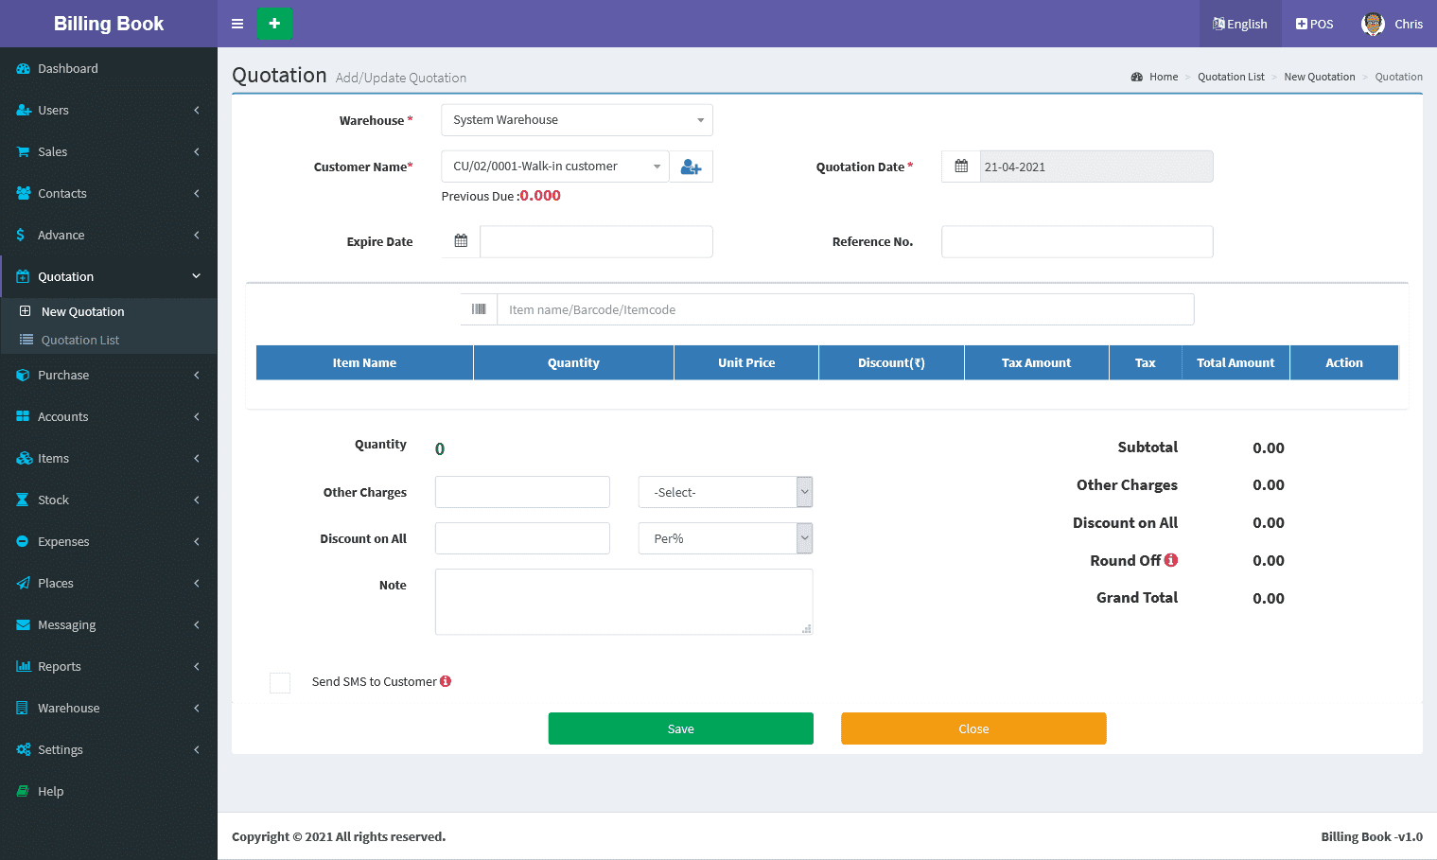Click Chris user avatar
The width and height of the screenshot is (1437, 860).
[1372, 24]
